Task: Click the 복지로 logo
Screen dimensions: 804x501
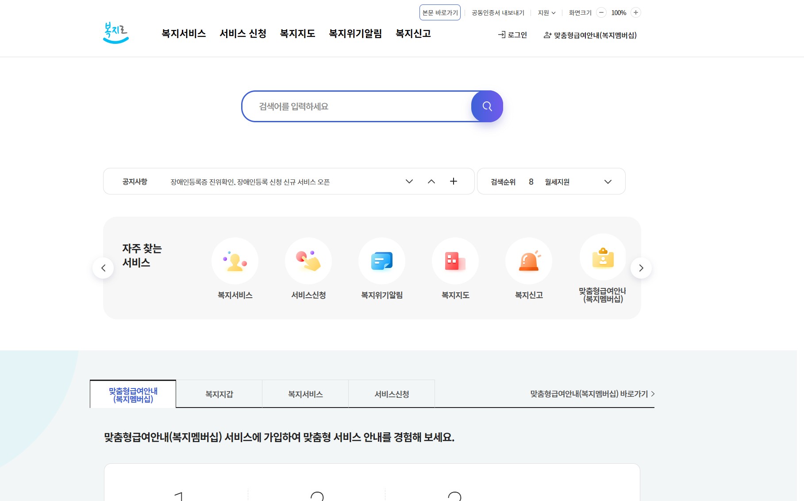Action: coord(115,34)
